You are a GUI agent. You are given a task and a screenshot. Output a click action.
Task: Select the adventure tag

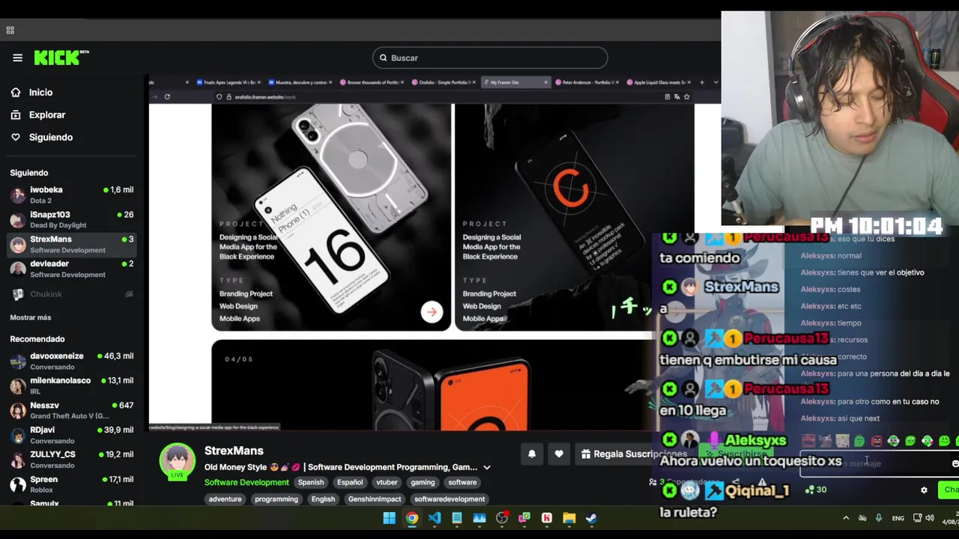(x=226, y=499)
